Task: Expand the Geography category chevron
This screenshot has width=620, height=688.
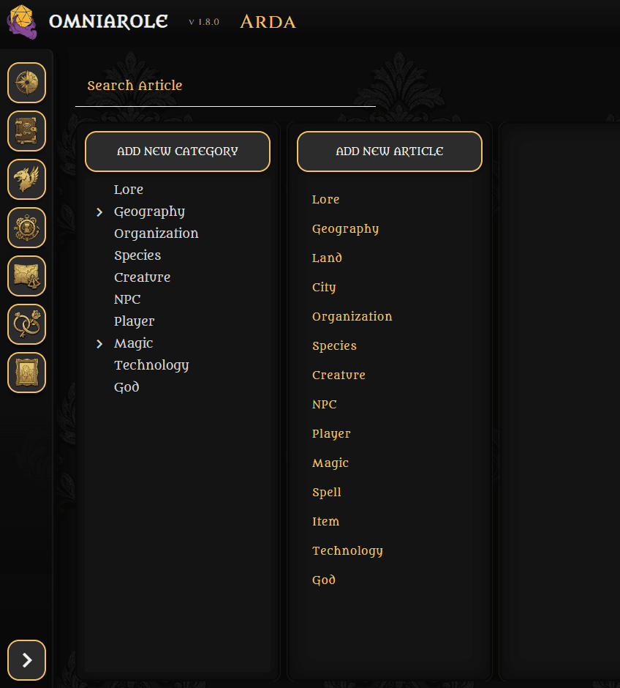Action: pyautogui.click(x=99, y=212)
